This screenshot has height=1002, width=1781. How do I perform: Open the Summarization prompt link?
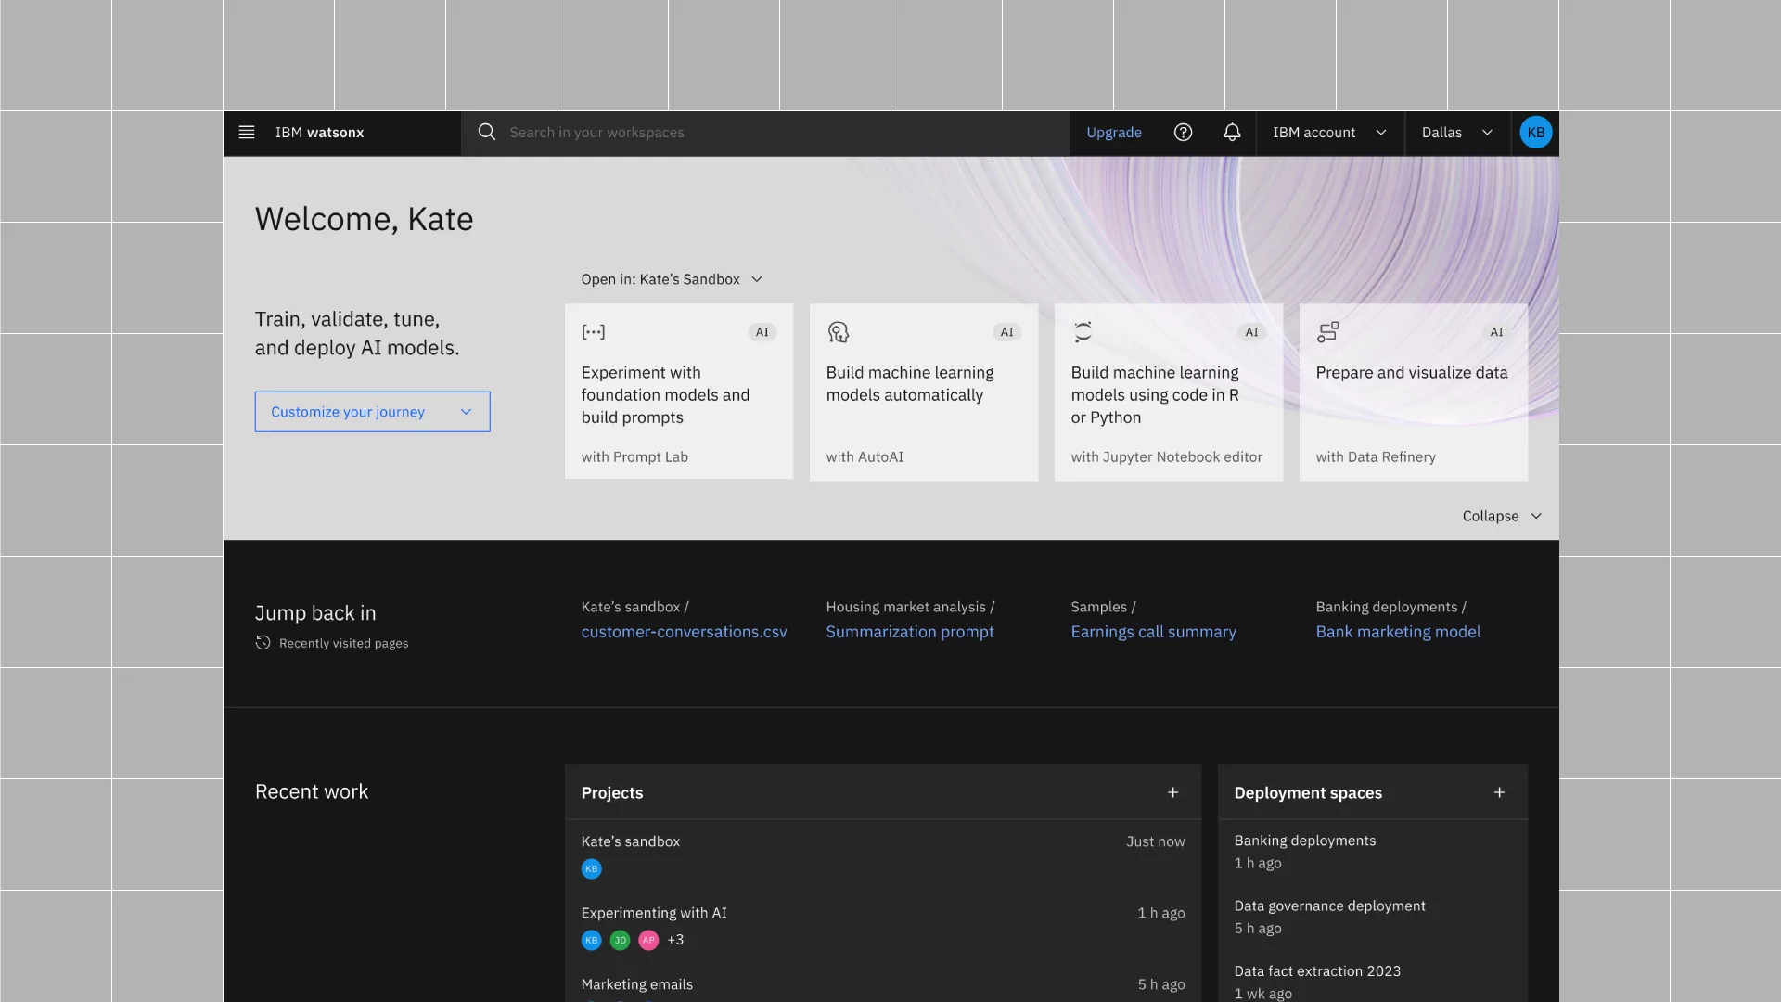[909, 633]
